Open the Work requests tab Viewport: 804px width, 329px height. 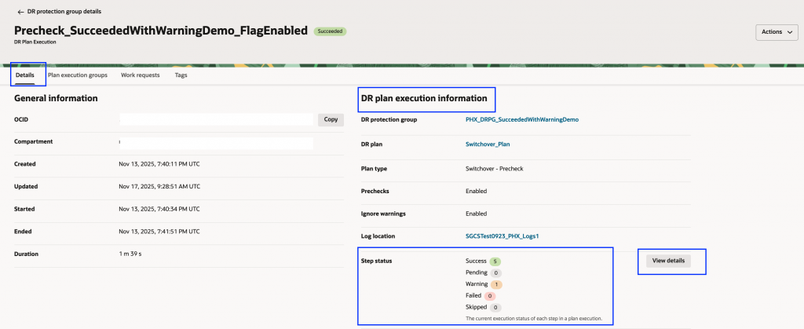(x=141, y=75)
